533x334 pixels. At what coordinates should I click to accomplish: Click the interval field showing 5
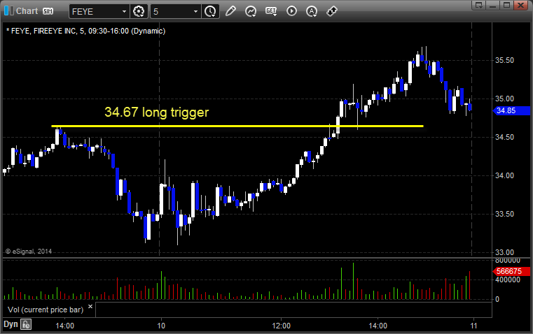pyautogui.click(x=172, y=11)
